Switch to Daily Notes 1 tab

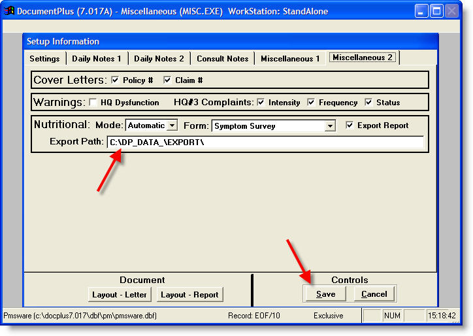[97, 59]
